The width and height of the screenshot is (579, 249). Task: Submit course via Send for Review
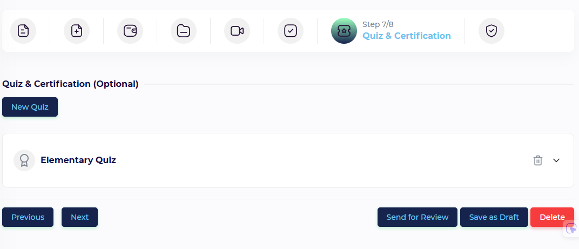[x=418, y=217]
